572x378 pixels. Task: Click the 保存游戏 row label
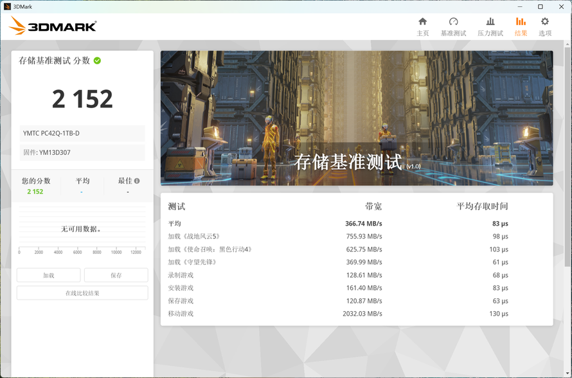(181, 301)
